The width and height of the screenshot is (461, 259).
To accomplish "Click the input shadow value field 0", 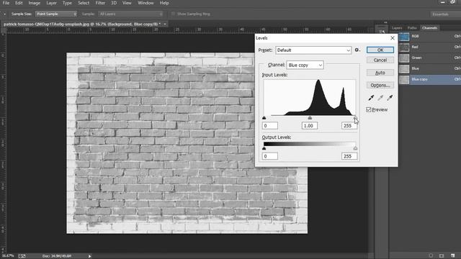I will pyautogui.click(x=269, y=126).
